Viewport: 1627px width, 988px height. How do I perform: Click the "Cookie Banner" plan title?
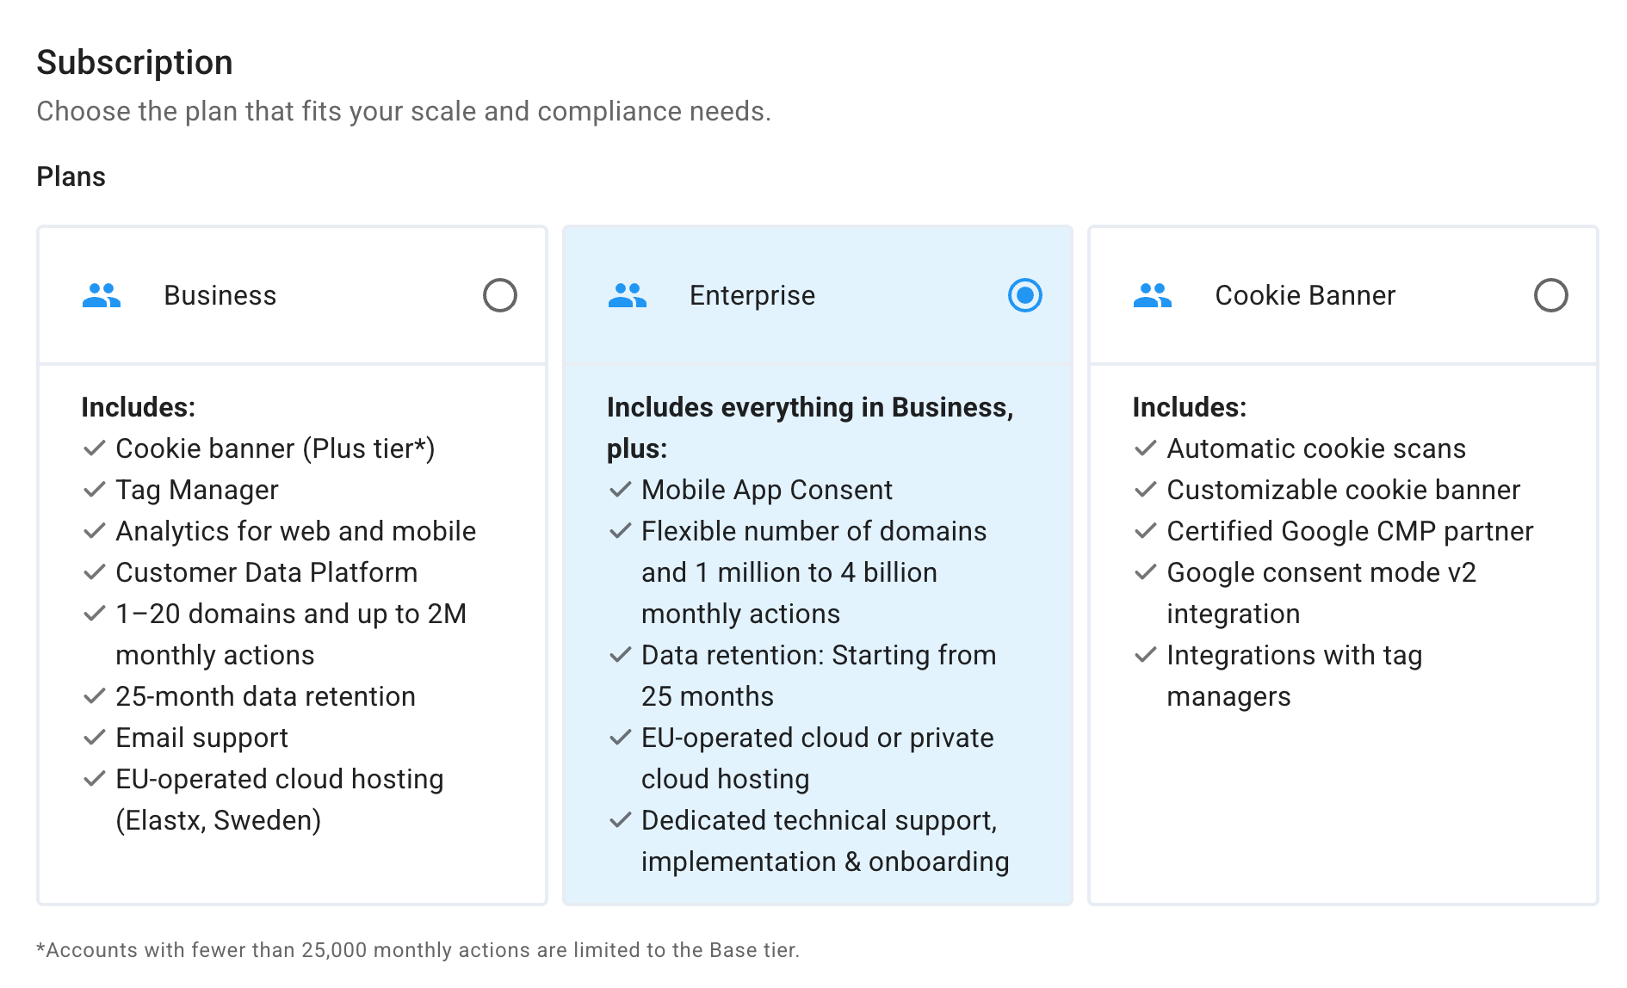1304,296
